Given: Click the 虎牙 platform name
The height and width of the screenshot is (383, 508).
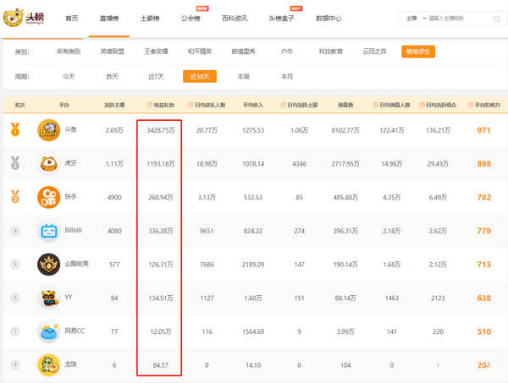Looking at the screenshot, I should click(70, 163).
